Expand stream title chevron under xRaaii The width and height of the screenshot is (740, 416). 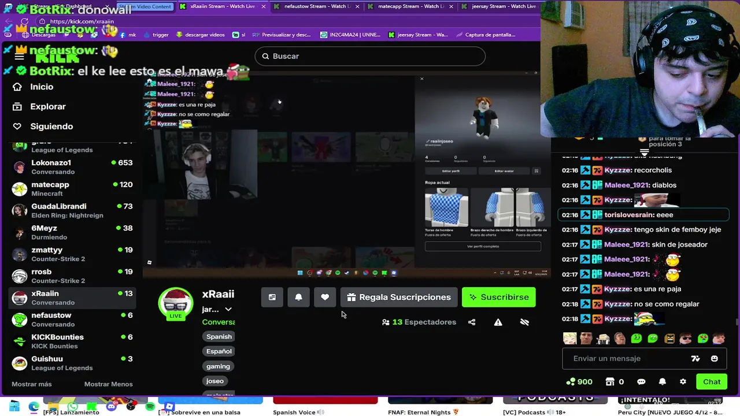(x=228, y=310)
